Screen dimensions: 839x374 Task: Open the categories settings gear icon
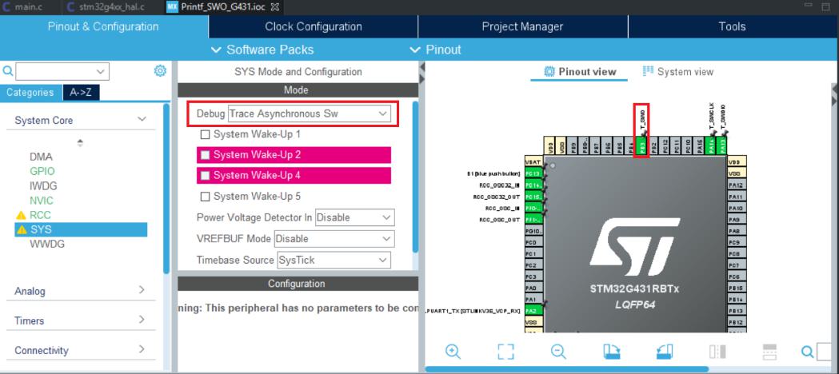coord(160,70)
